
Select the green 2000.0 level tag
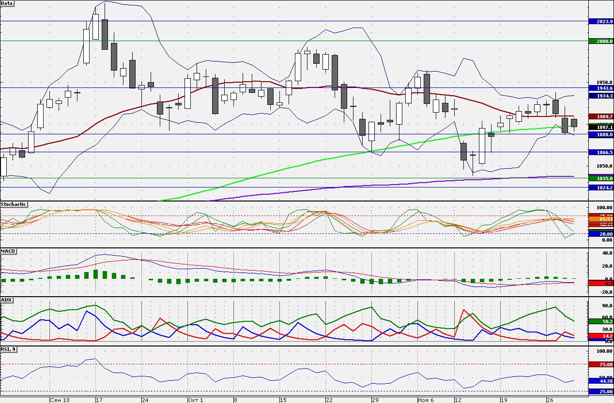point(601,42)
